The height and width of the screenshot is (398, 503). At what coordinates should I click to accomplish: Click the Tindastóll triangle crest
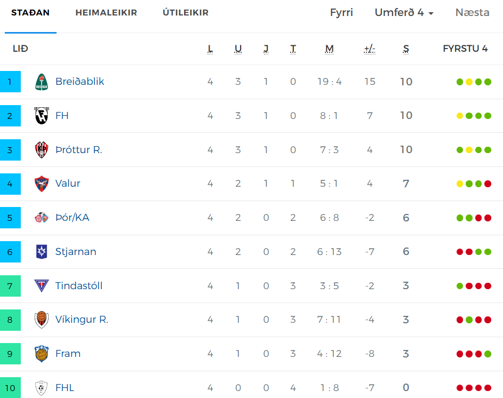tap(42, 285)
